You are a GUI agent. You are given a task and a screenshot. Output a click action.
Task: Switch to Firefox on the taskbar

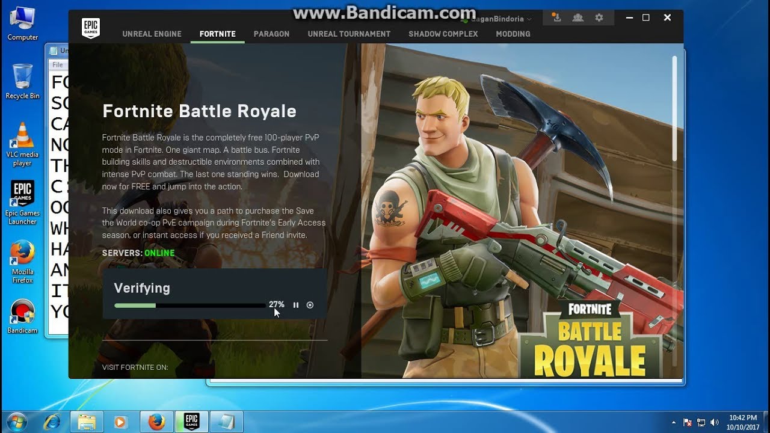pos(156,422)
